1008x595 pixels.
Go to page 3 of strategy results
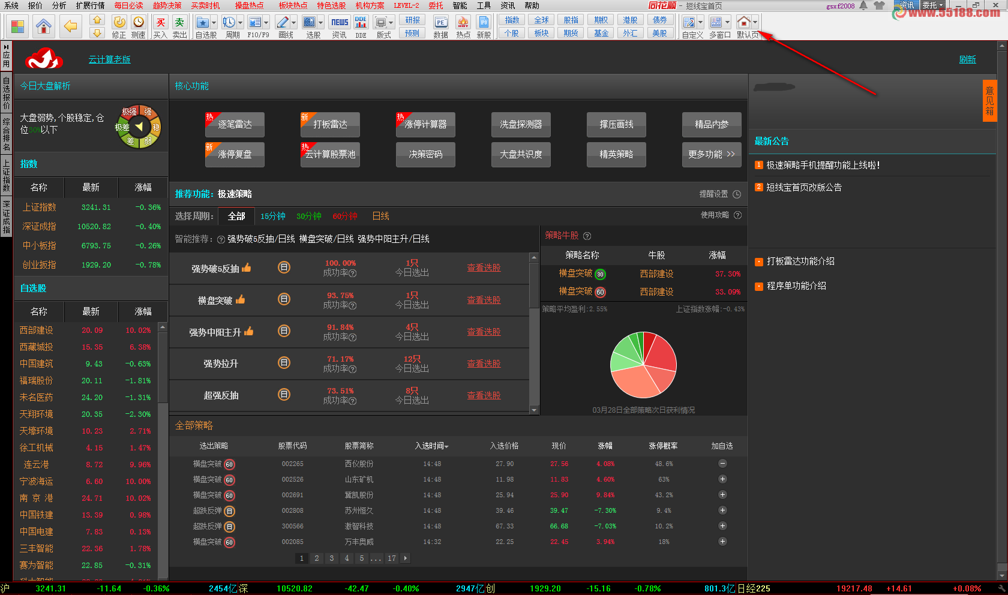click(331, 558)
